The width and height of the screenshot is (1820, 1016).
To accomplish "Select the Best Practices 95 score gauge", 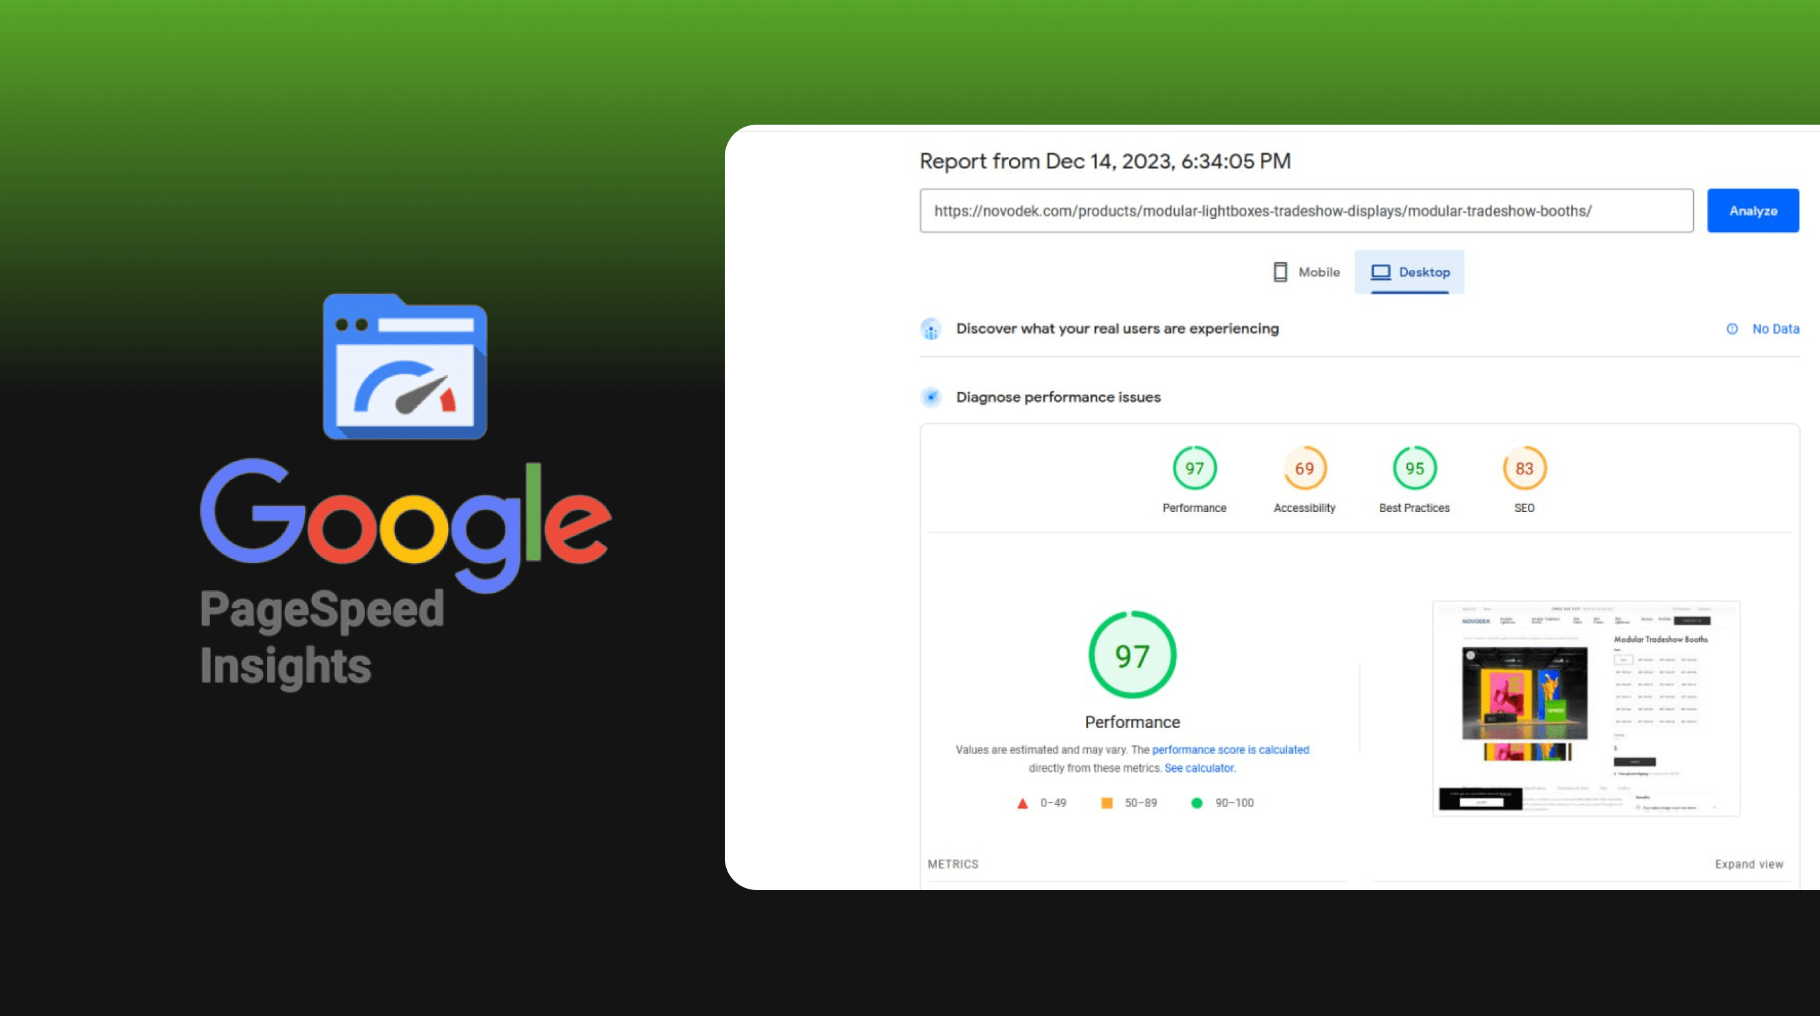I will 1414,468.
